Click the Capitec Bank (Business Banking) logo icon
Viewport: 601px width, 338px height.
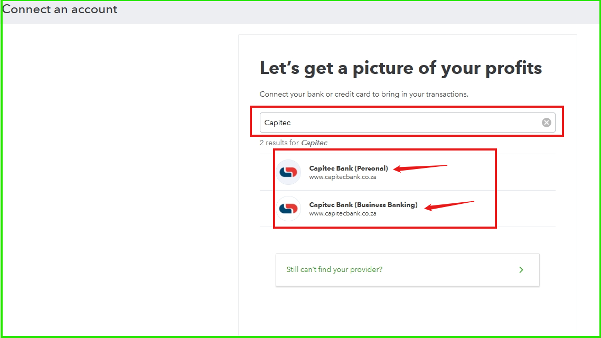(x=288, y=209)
